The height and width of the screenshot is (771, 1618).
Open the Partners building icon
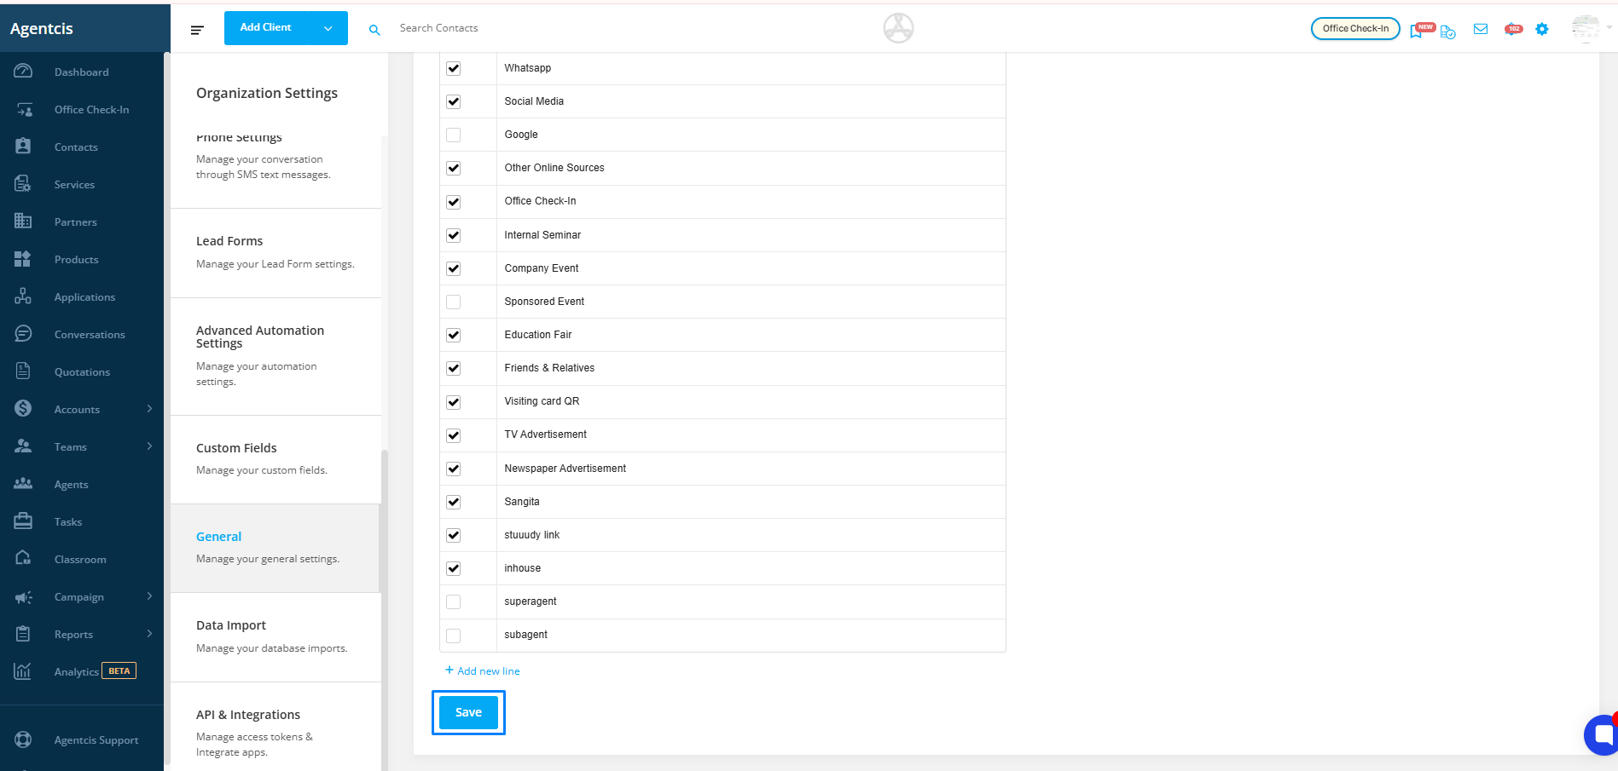coord(23,222)
